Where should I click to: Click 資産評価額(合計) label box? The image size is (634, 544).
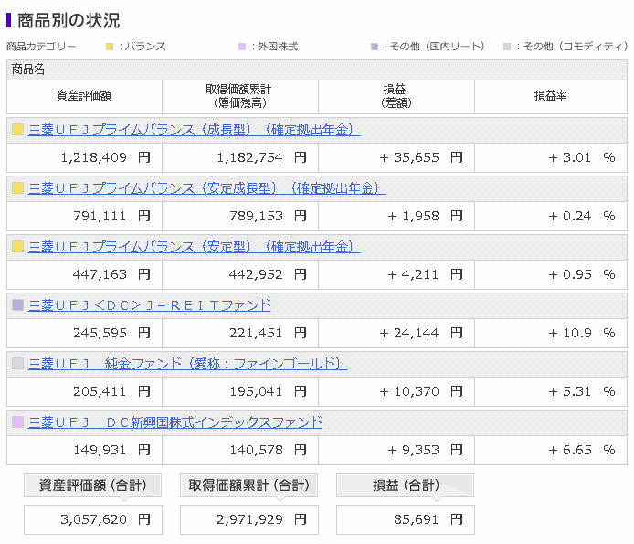click(92, 485)
